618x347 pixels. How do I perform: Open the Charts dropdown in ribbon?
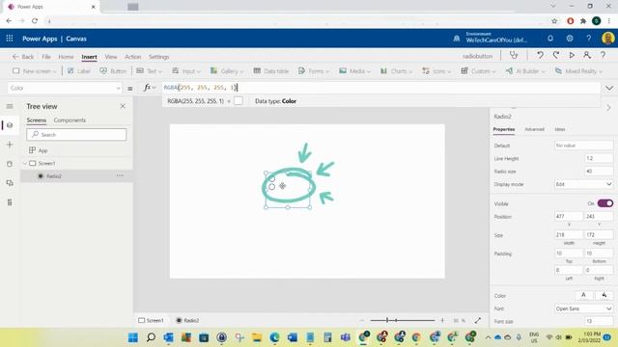tap(396, 71)
